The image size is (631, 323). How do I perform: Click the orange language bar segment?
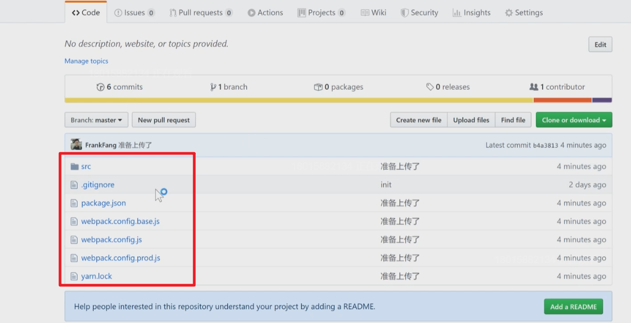[563, 100]
